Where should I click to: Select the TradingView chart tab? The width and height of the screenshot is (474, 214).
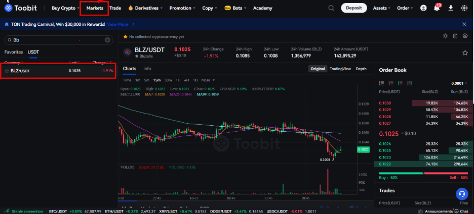tap(340, 69)
